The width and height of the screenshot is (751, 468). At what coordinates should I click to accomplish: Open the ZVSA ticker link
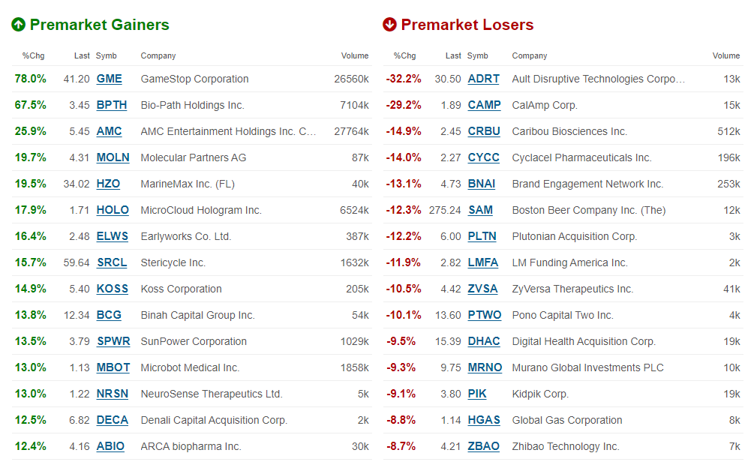(x=483, y=289)
